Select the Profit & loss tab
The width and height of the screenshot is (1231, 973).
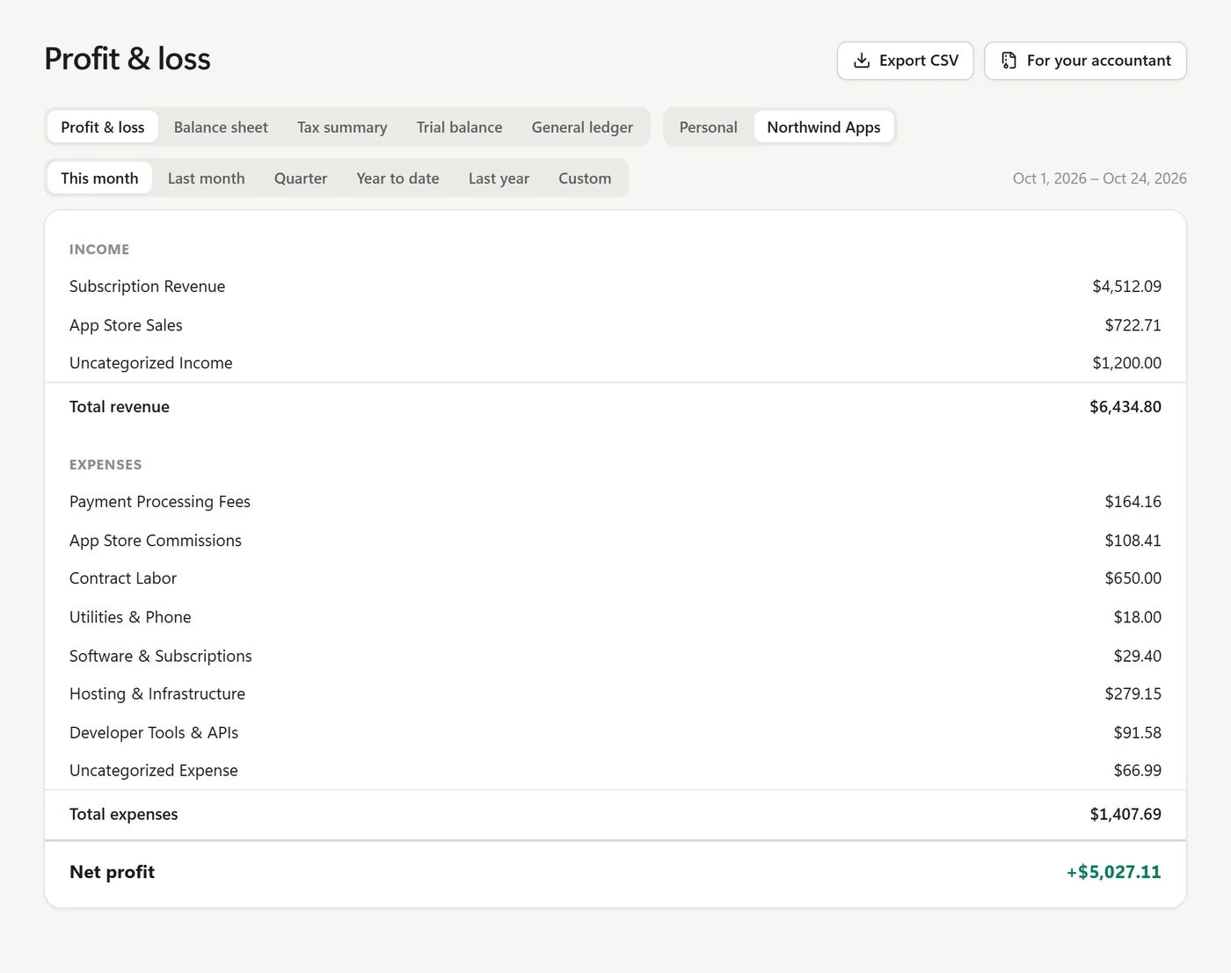pyautogui.click(x=103, y=127)
